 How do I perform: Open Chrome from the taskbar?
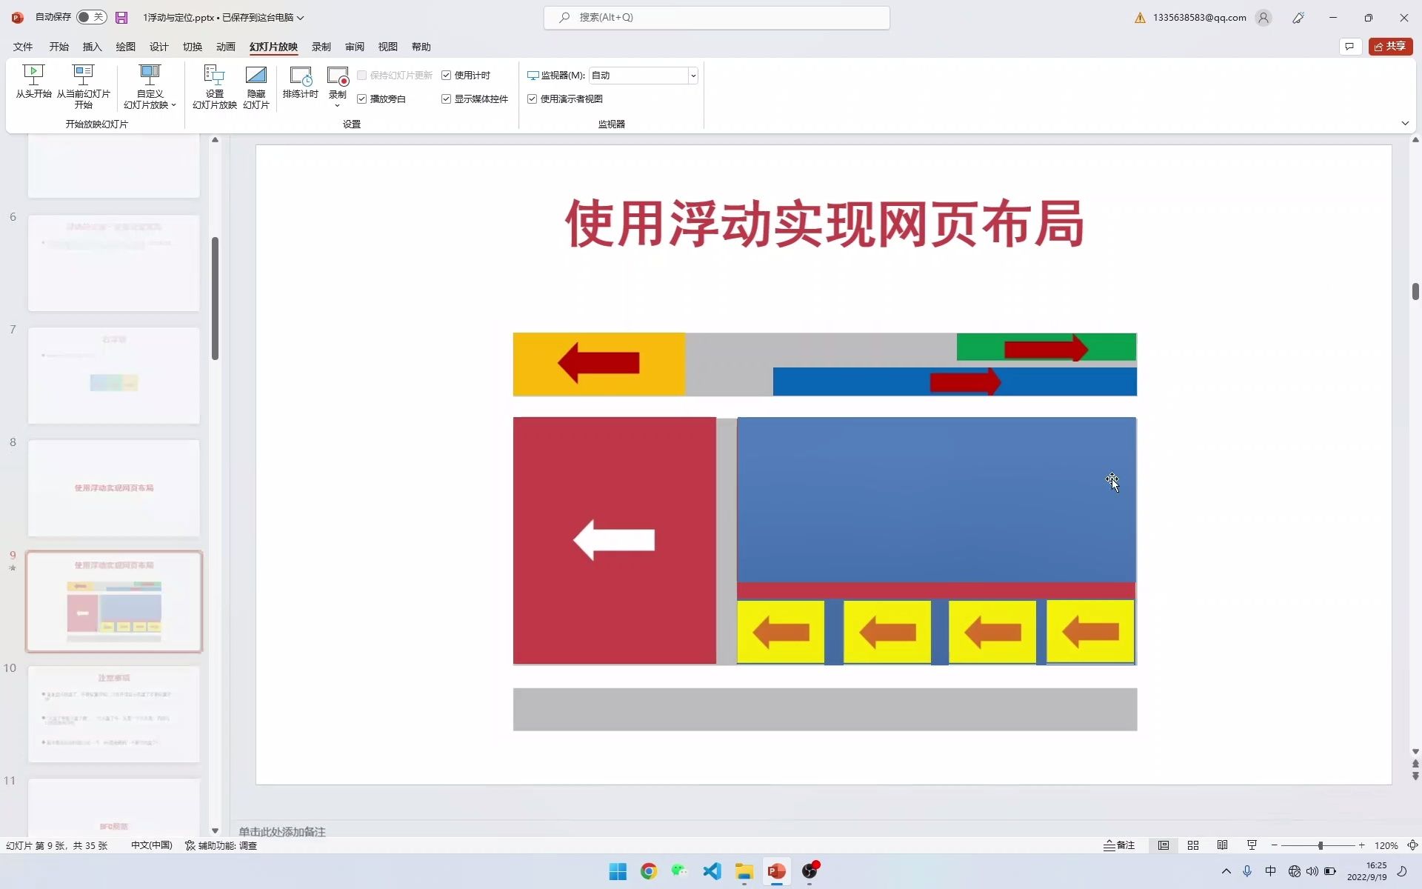coord(649,871)
